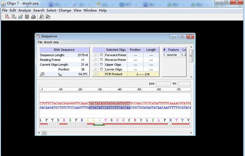Open a file with the folder icon
Screen dimensions: 245x156
click(21, 17)
